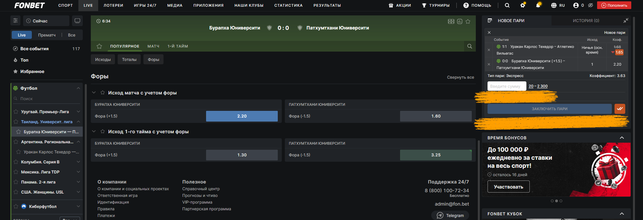Viewport: 643px width, 220px height.
Task: Star the Исход 1-го тайма с учетом форы market
Action: [103, 132]
